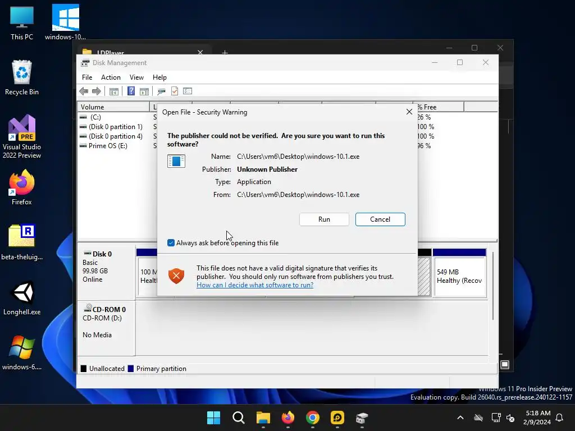The height and width of the screenshot is (431, 575).
Task: Click the Volume column header
Action: point(113,107)
